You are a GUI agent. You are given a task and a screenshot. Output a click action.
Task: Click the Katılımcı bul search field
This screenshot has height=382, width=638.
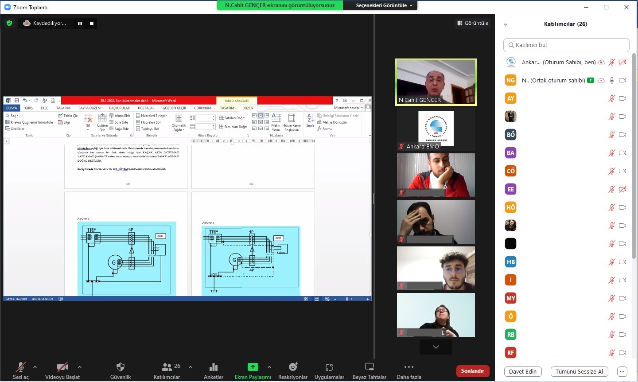[566, 45]
